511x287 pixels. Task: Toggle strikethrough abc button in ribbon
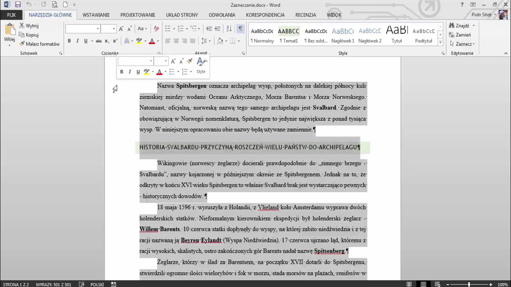click(x=99, y=41)
